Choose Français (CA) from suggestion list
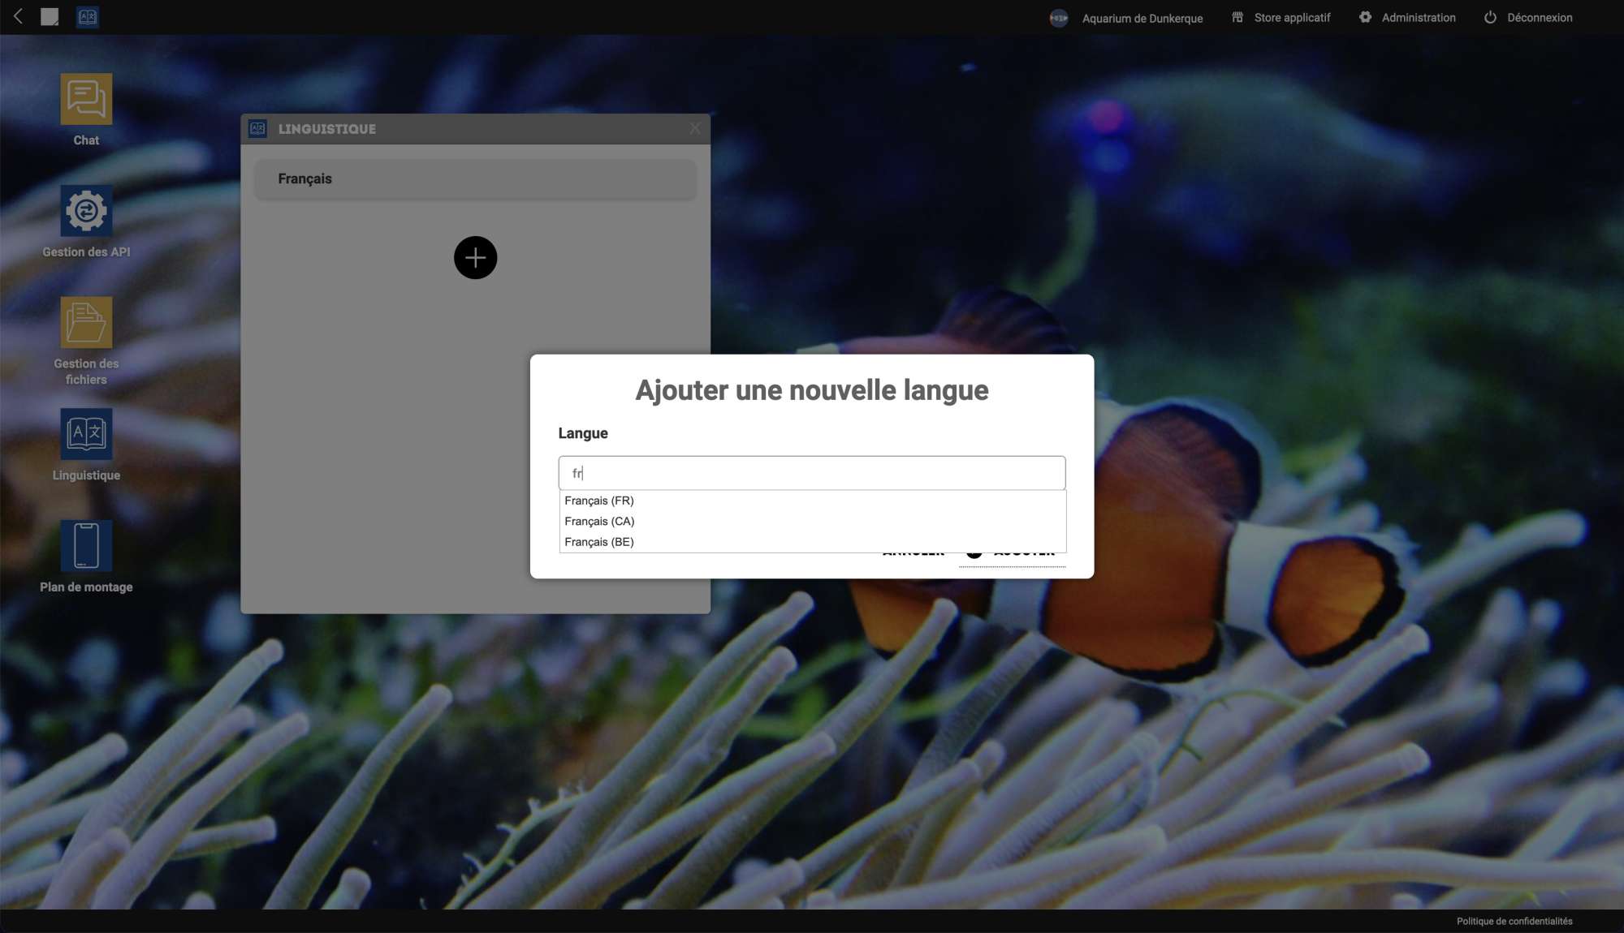1624x933 pixels. pos(599,521)
